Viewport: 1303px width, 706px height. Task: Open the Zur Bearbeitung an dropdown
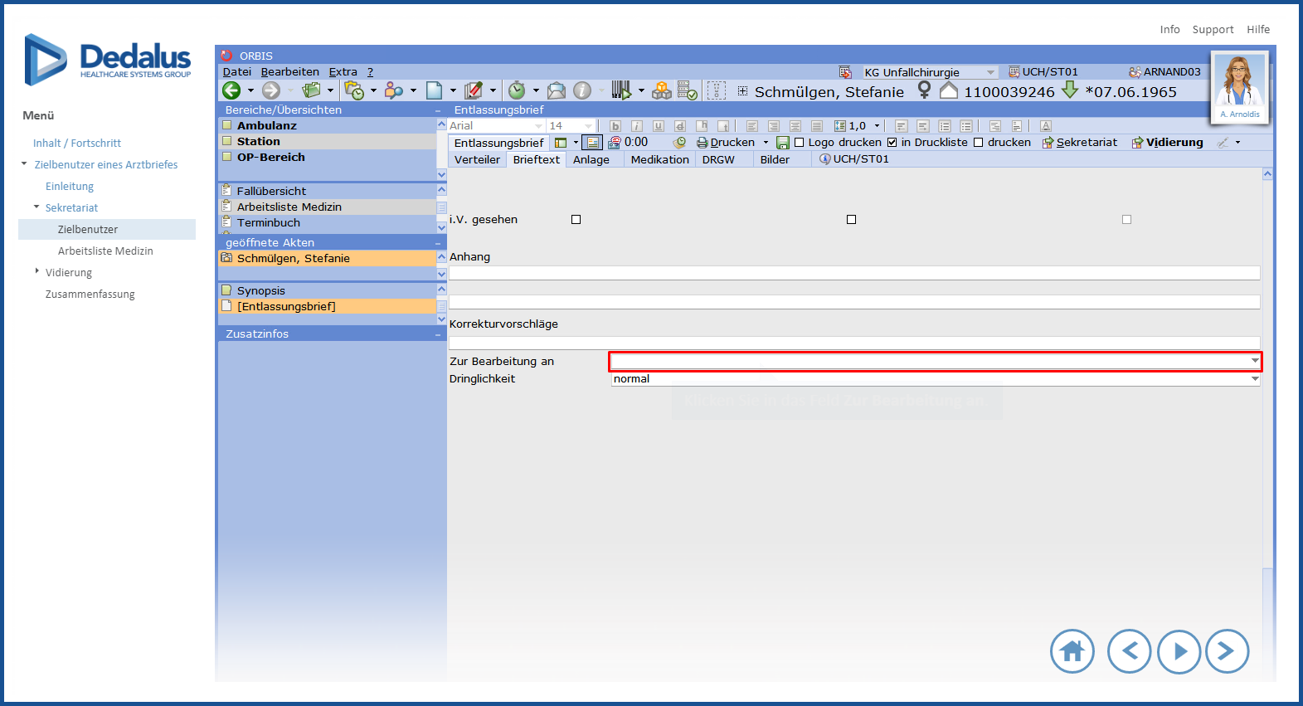(x=1255, y=361)
